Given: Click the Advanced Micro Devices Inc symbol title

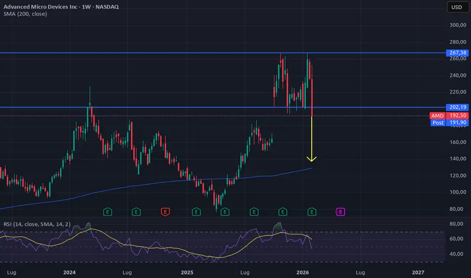Looking at the screenshot, I should point(40,7).
